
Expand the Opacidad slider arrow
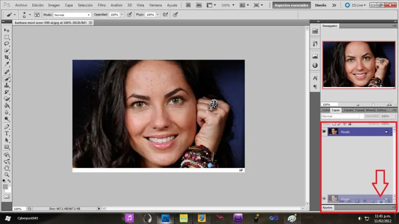[x=122, y=15]
